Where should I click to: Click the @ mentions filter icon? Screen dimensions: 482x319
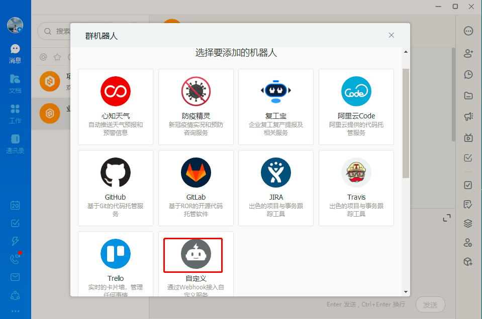(x=43, y=57)
